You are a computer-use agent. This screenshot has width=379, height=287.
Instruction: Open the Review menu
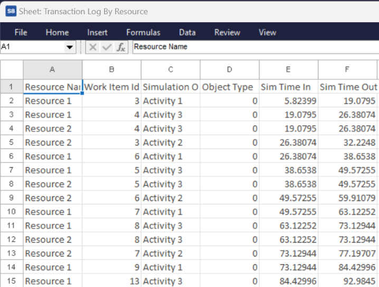click(227, 32)
